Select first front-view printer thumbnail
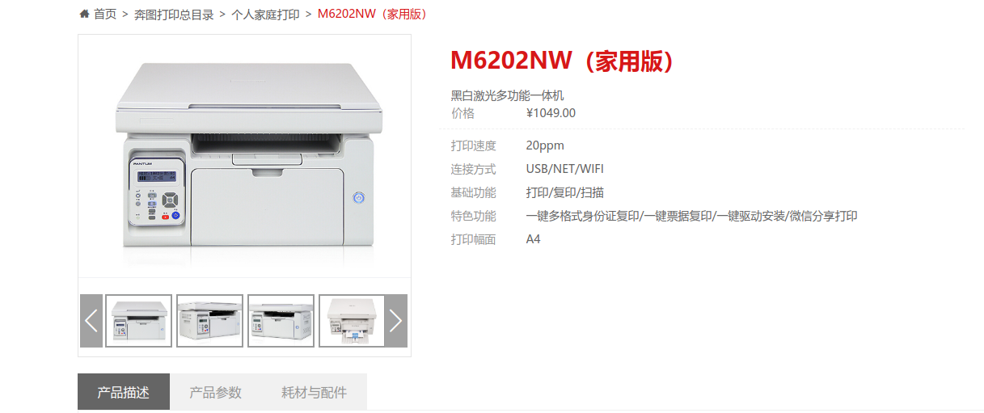This screenshot has height=413, width=984. [x=139, y=321]
